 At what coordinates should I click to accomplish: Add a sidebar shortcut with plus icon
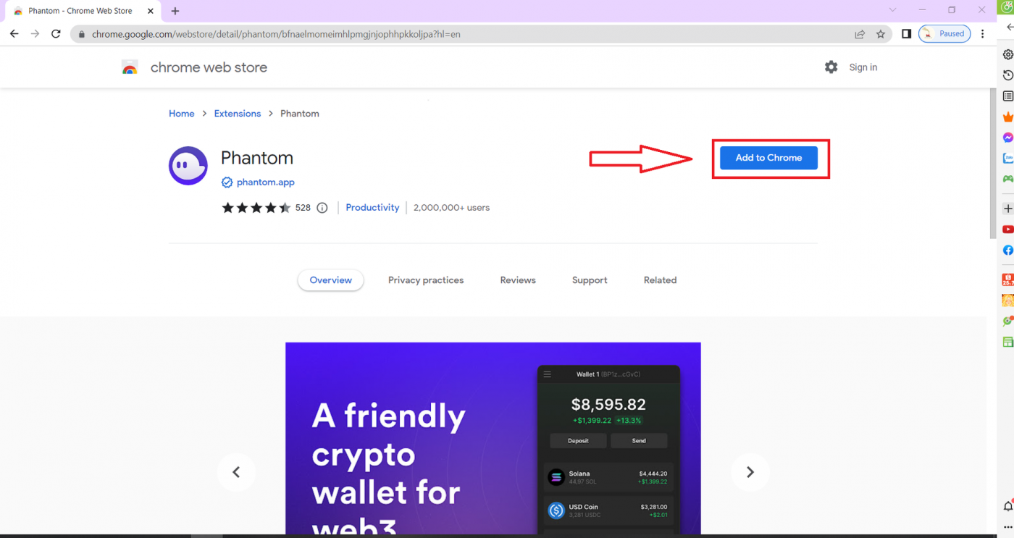pyautogui.click(x=1007, y=209)
